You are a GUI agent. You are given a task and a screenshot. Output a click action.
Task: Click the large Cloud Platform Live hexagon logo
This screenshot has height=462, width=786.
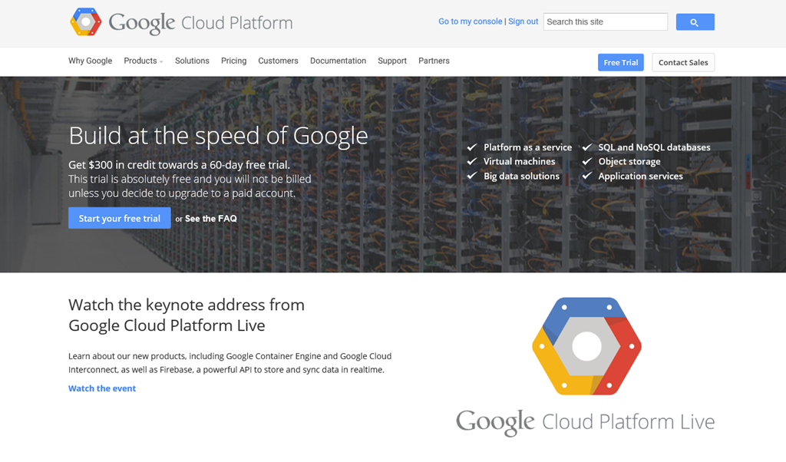586,346
